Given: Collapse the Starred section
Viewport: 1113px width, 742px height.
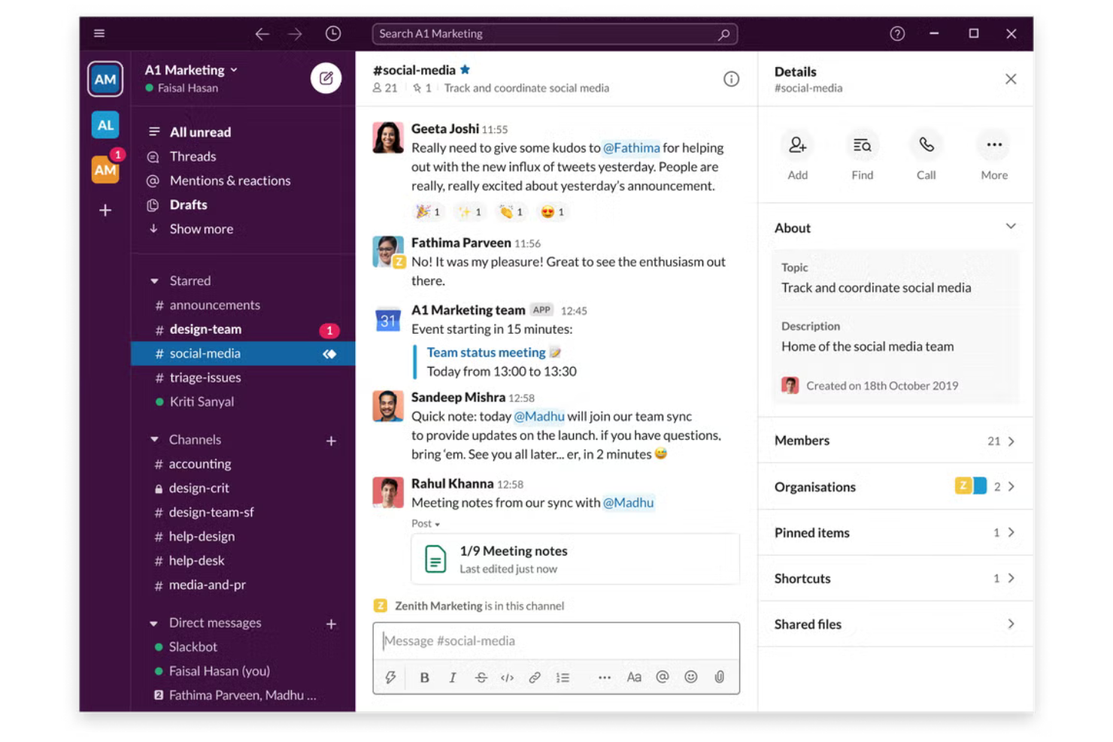Looking at the screenshot, I should [x=154, y=280].
